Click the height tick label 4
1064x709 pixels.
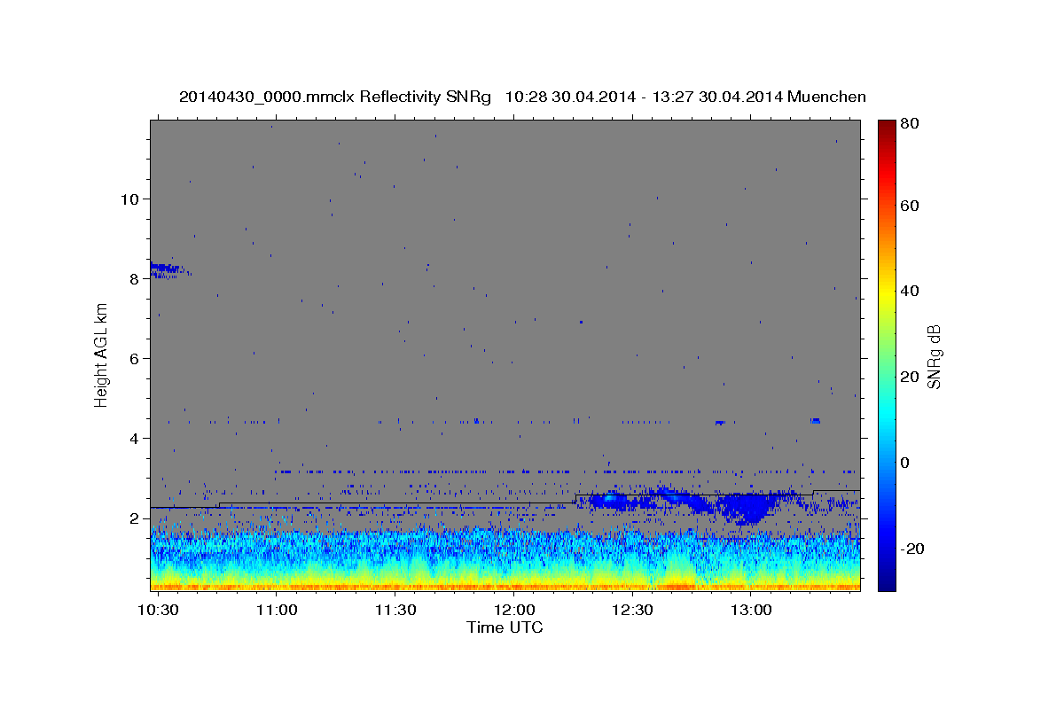[136, 438]
